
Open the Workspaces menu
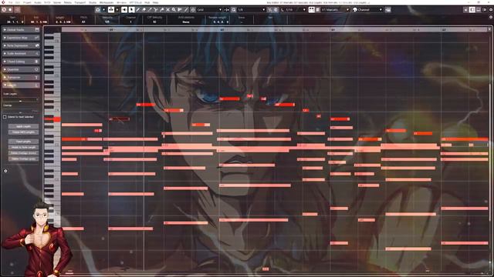click(x=107, y=2)
